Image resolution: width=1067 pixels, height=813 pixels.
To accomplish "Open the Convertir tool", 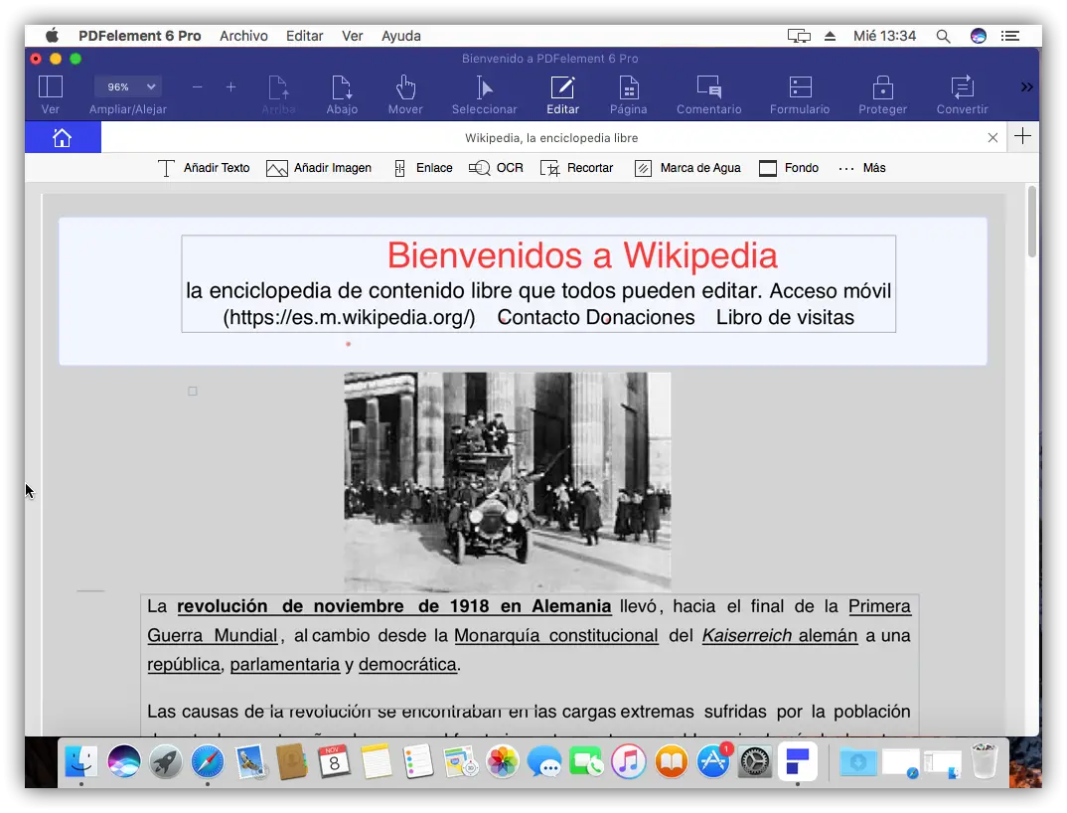I will click(x=961, y=87).
